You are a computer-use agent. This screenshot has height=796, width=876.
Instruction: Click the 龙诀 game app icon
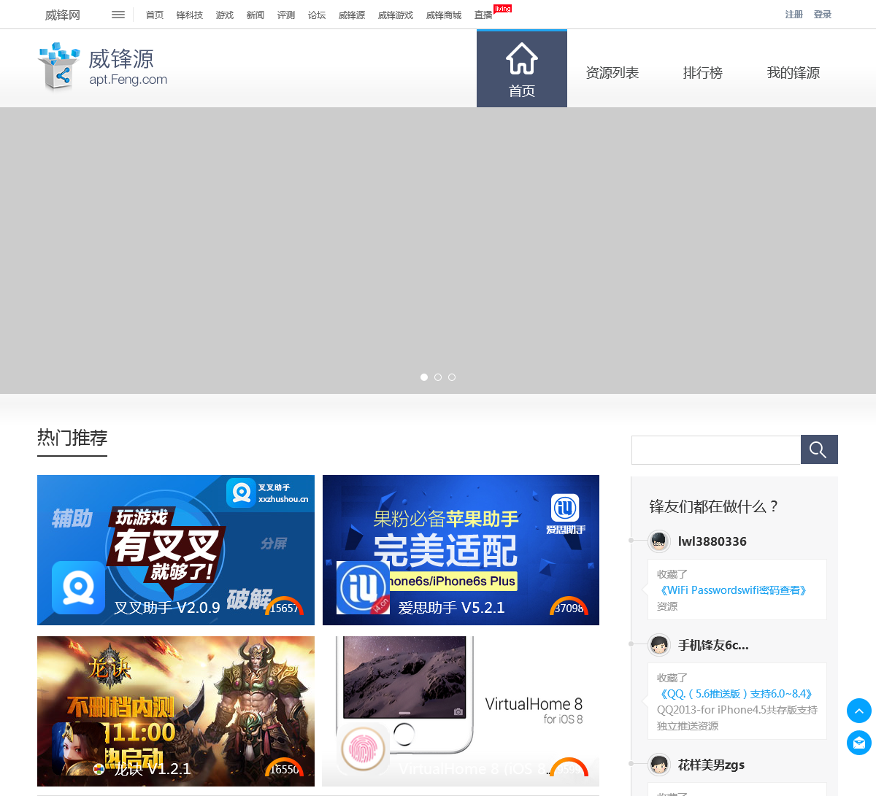pos(78,749)
